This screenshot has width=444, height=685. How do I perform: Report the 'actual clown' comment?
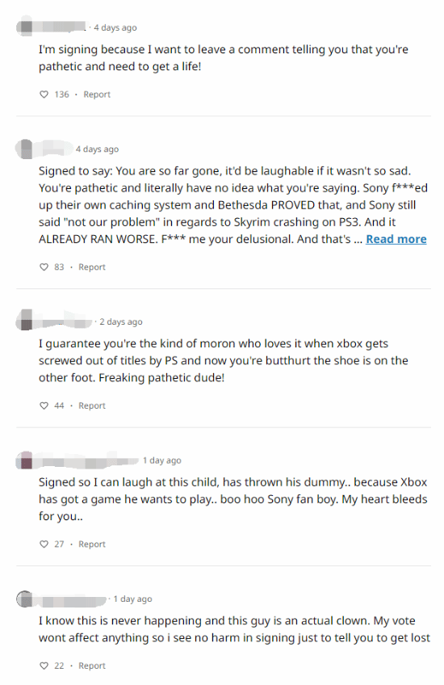[92, 666]
